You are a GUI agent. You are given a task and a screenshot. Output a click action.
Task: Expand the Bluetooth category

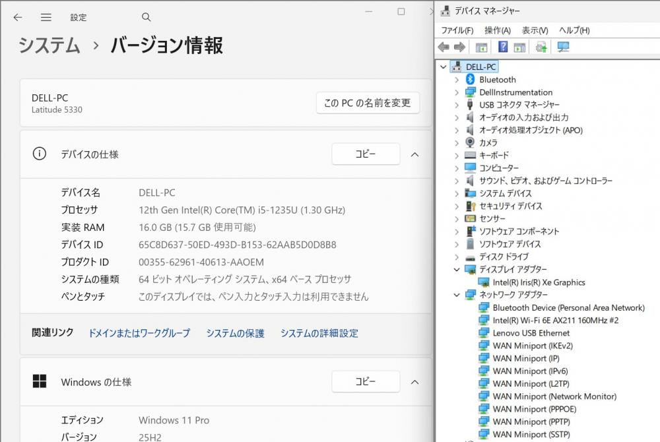click(x=456, y=80)
